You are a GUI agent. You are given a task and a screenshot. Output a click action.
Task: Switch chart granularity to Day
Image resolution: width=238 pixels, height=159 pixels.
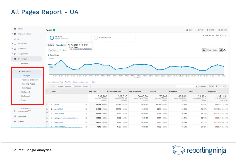(x=204, y=50)
